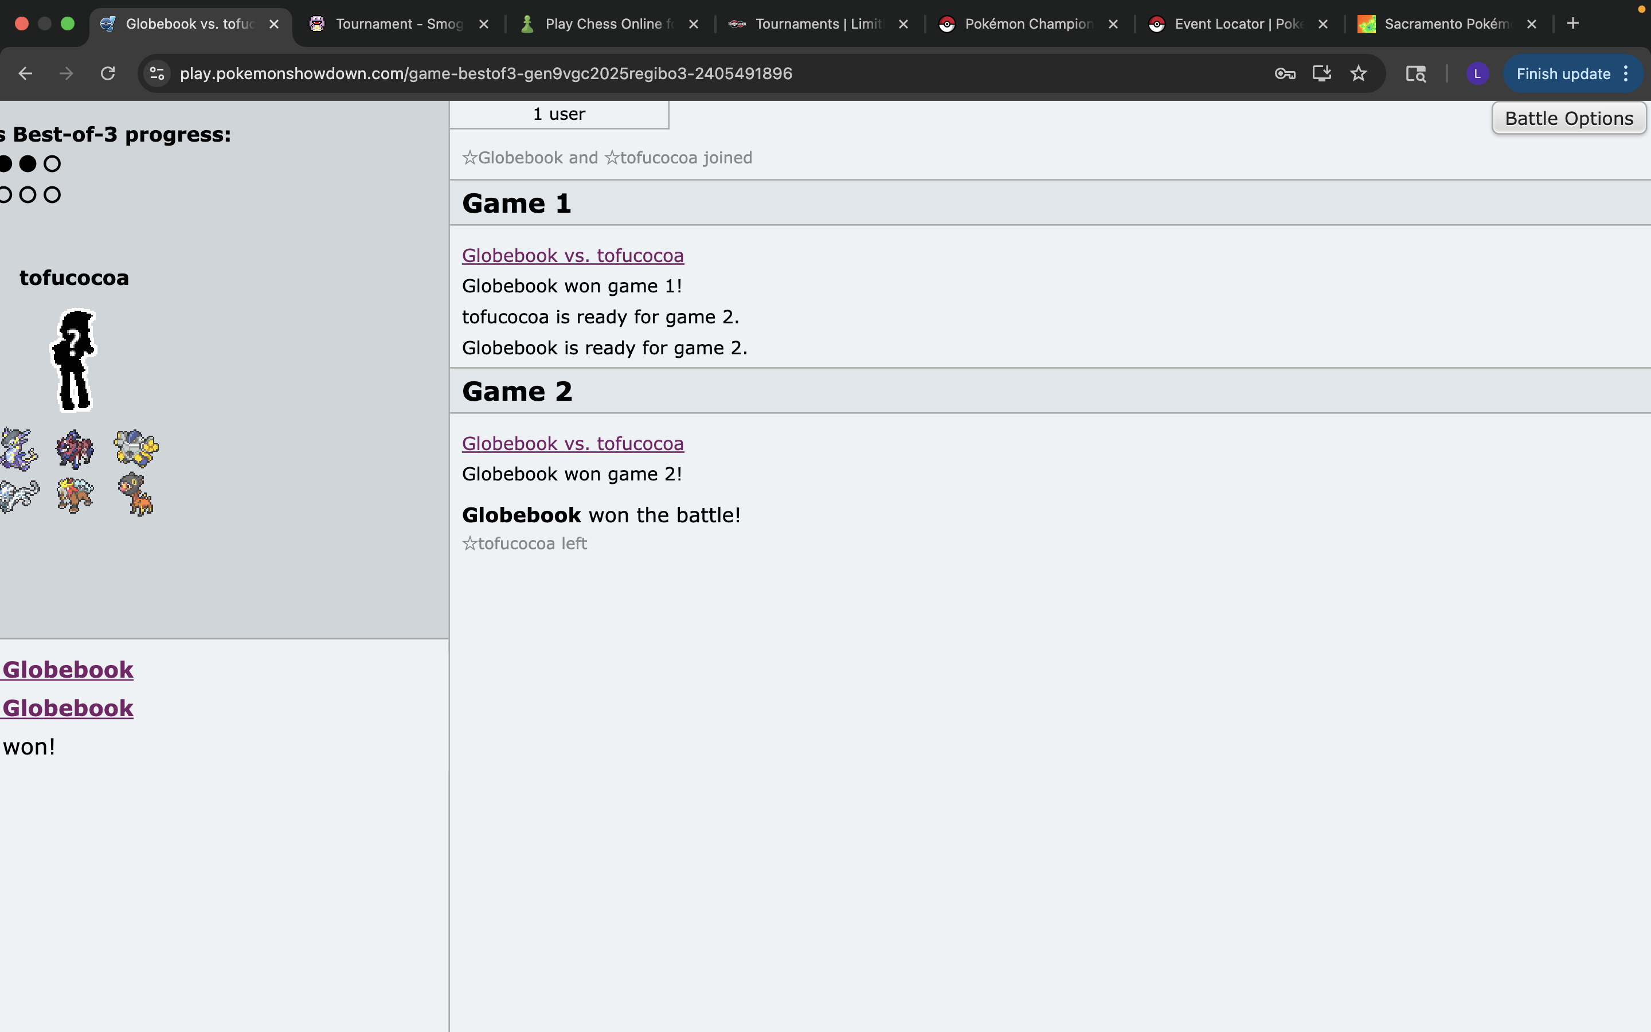1651x1032 pixels.
Task: Open Game 2 Globebook vs. tofucocoa link
Action: point(572,444)
